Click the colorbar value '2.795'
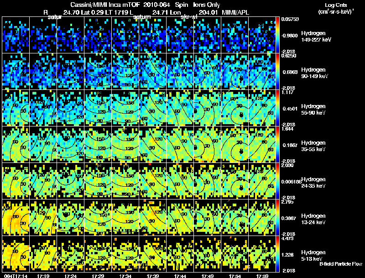Image resolution: width=365 pixels, height=278 pixels. pos(287,202)
